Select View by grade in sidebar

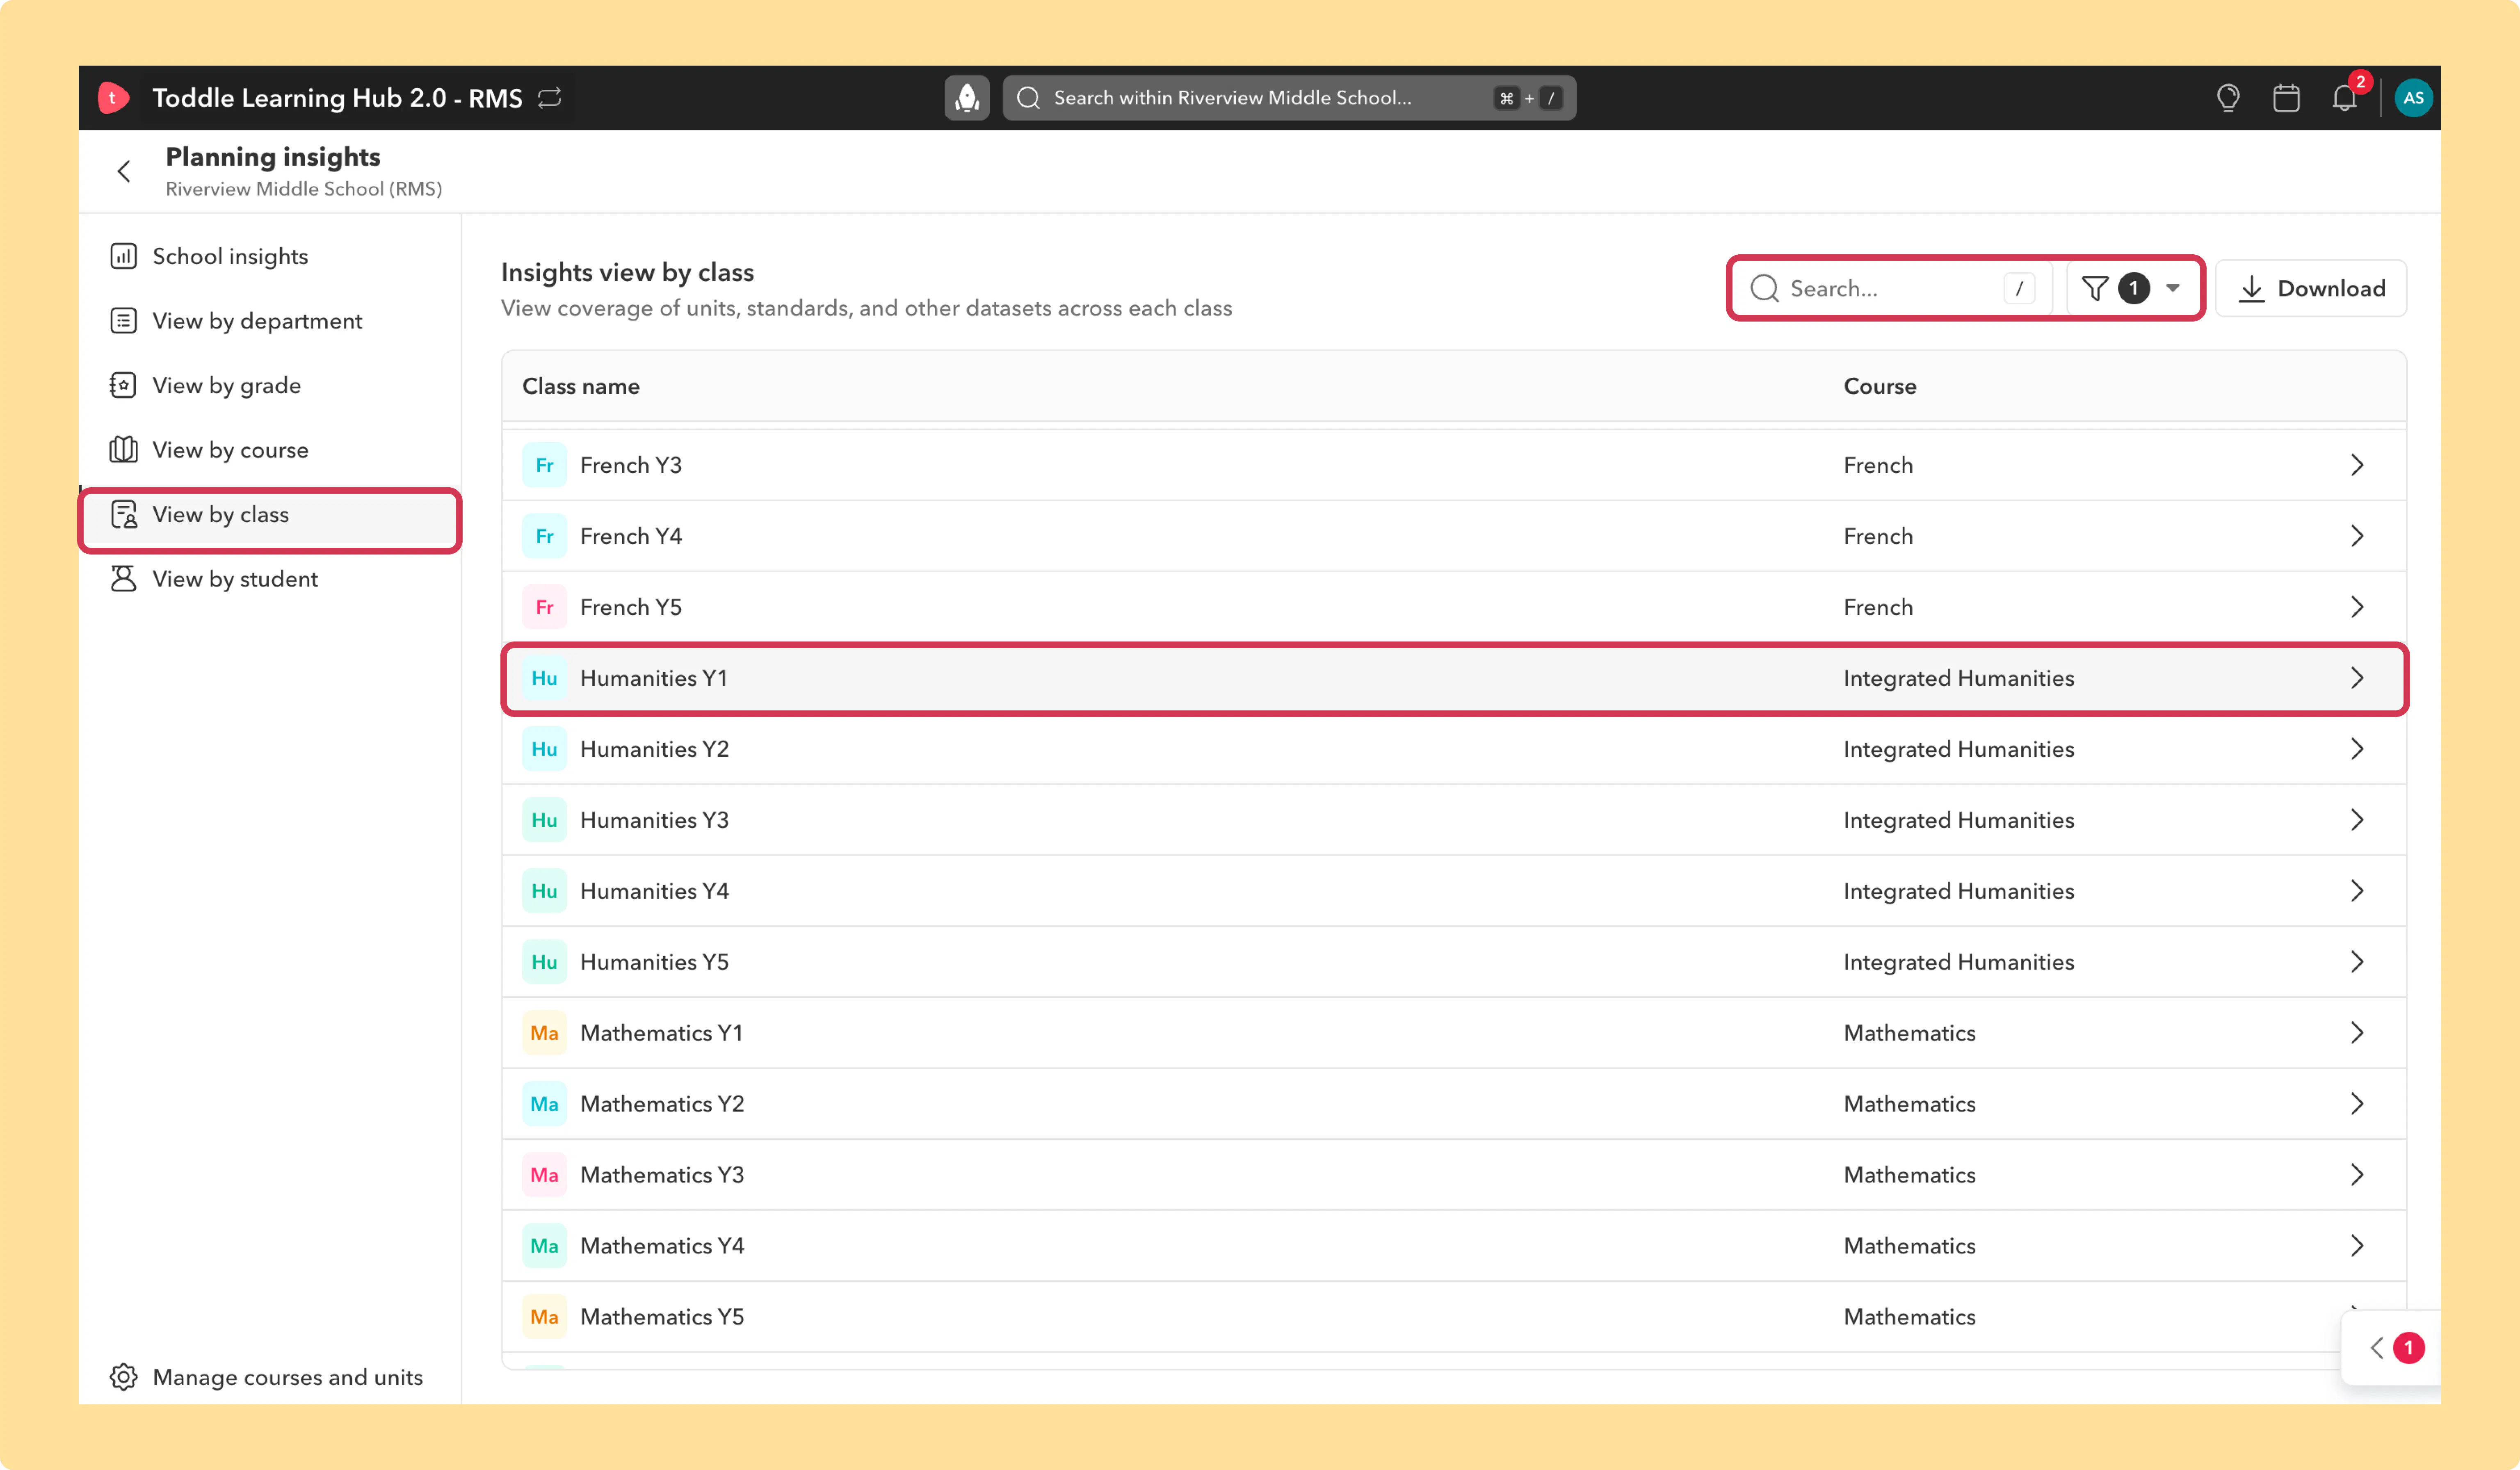[x=226, y=386]
